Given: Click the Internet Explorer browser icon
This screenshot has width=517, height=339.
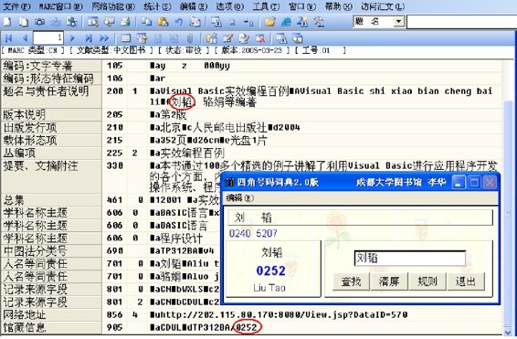Looking at the screenshot, I should pos(286,22).
